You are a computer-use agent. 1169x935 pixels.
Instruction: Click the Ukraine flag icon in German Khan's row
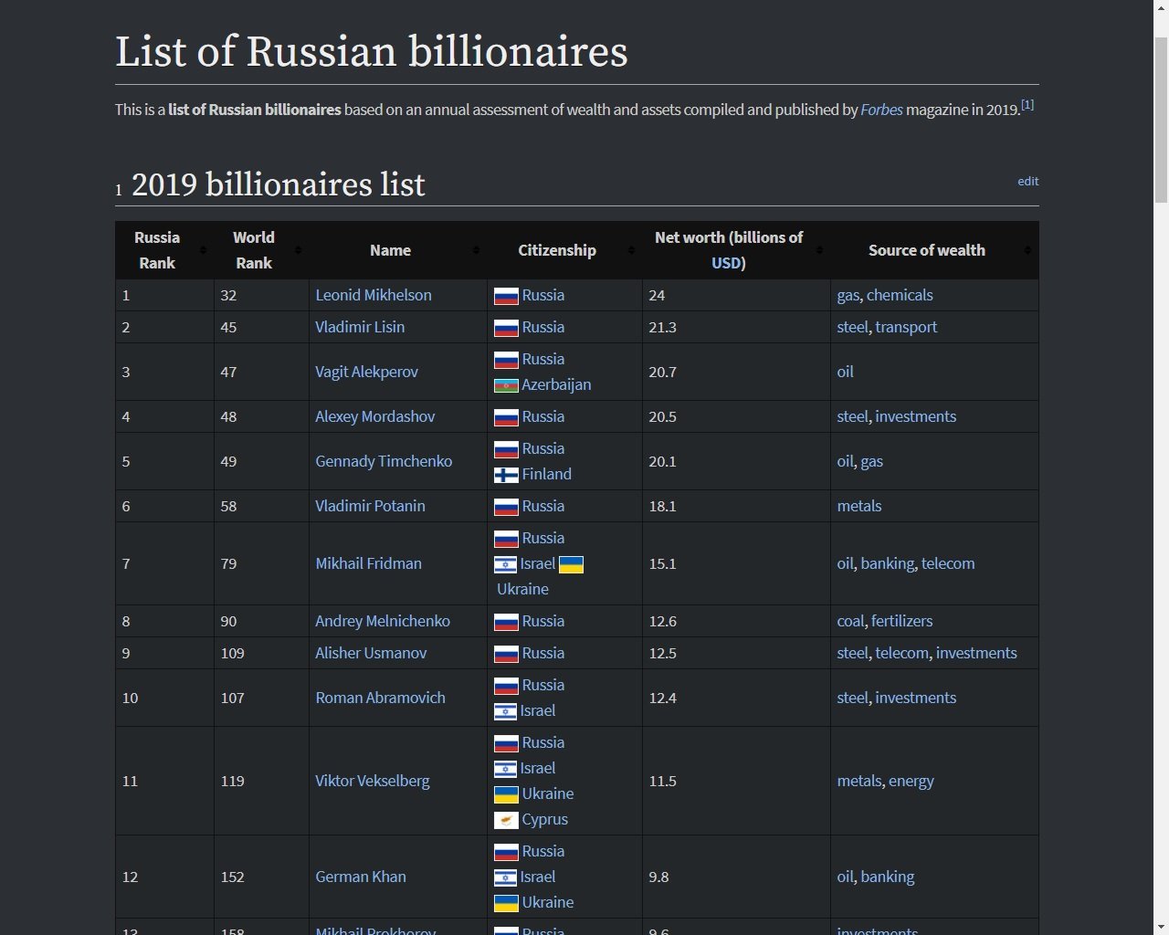[506, 903]
